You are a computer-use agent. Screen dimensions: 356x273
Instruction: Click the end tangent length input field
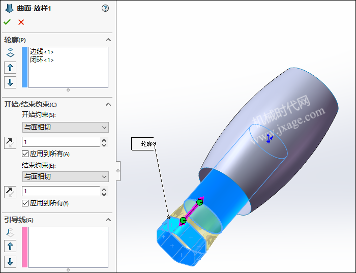click(x=61, y=191)
